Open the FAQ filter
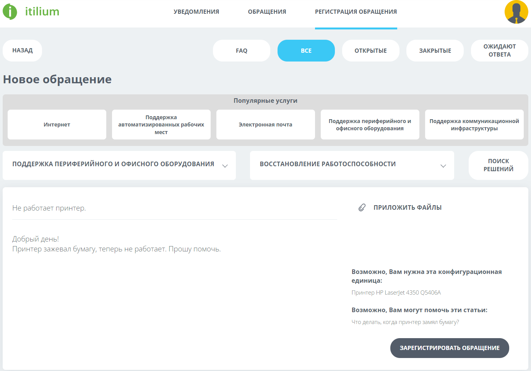The image size is (531, 371). coord(242,50)
